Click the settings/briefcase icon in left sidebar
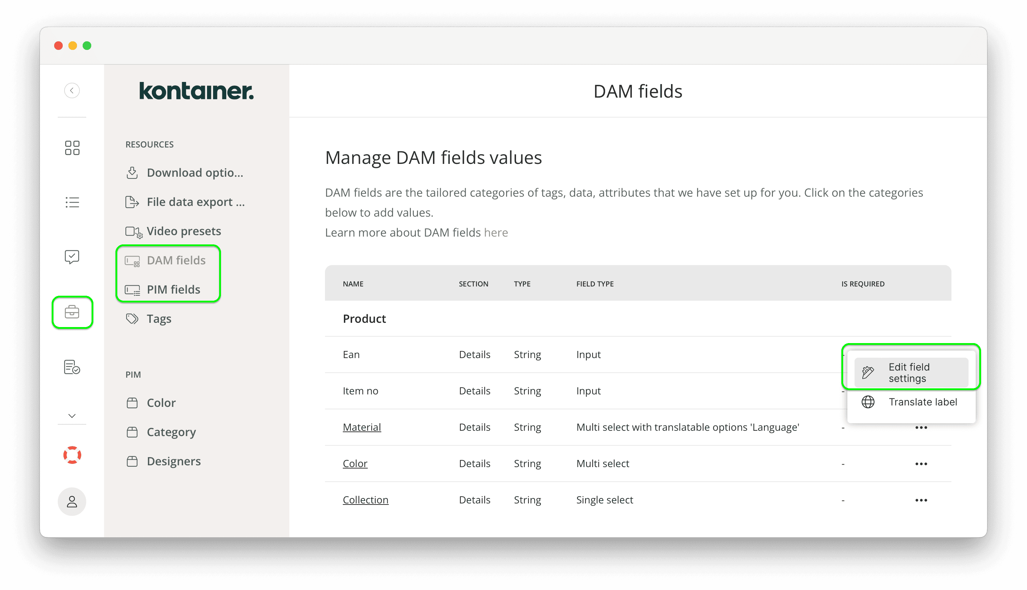1027x590 pixels. click(72, 311)
